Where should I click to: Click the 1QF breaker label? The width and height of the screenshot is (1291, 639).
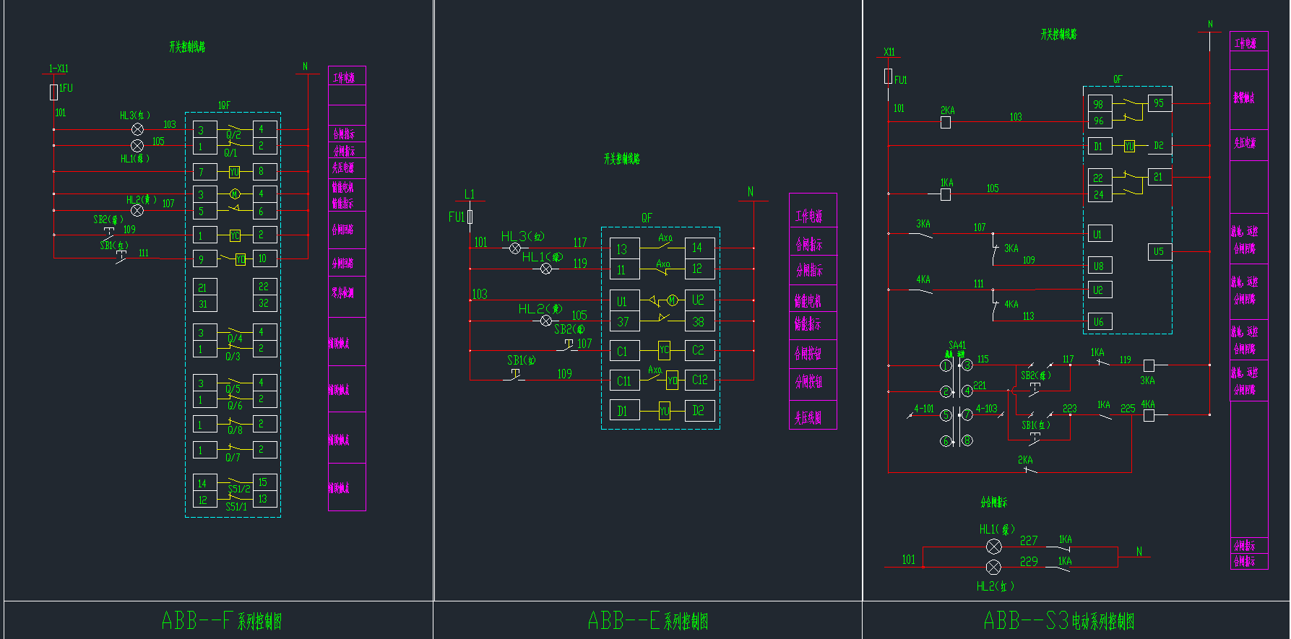coord(224,105)
